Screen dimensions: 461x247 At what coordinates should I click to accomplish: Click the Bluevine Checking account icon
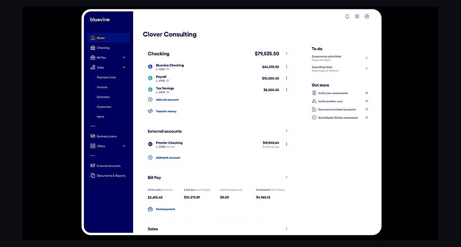point(150,67)
